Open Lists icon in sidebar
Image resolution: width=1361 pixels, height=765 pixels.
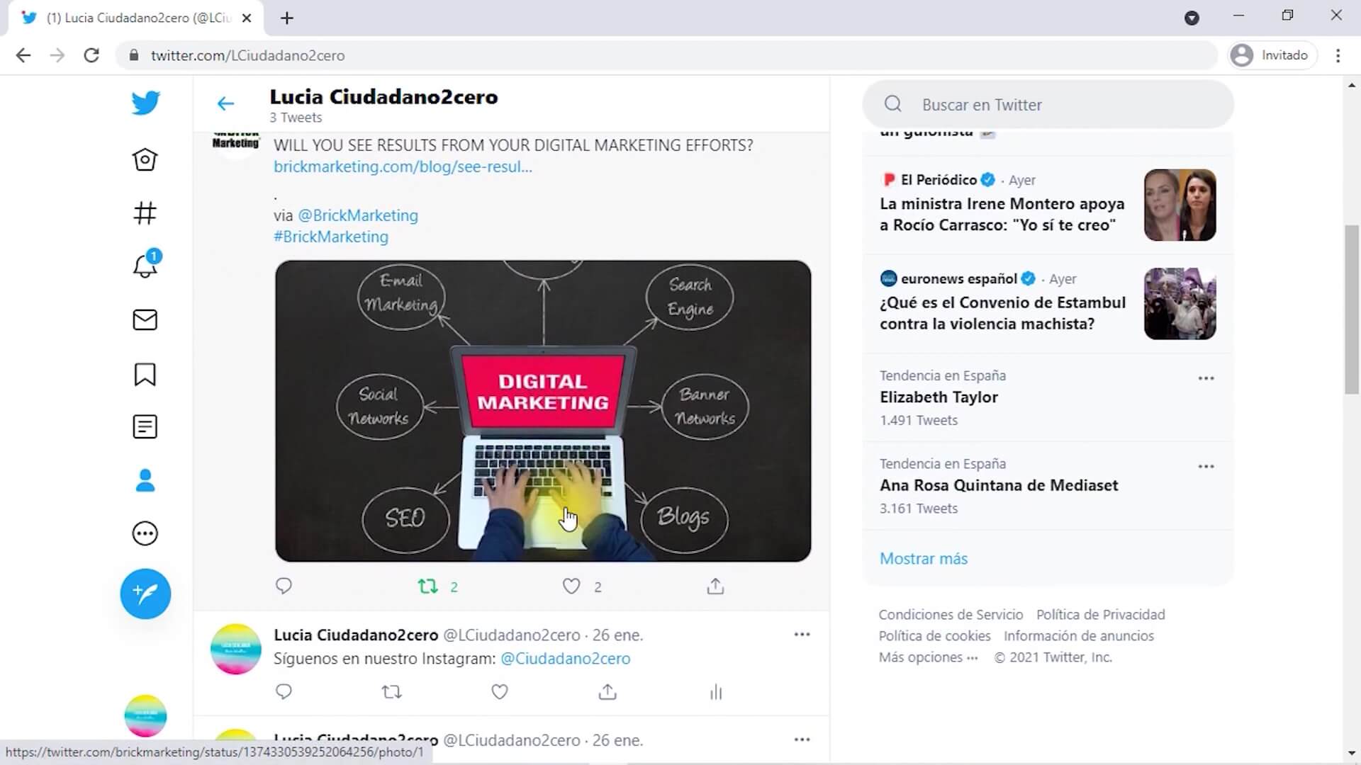pos(145,427)
